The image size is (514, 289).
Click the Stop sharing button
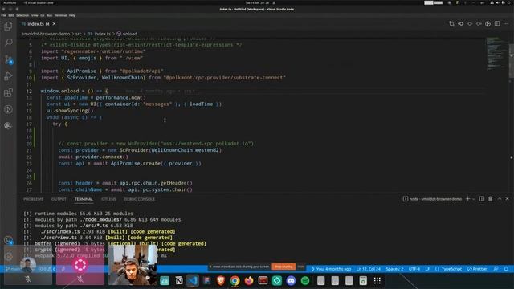click(284, 267)
